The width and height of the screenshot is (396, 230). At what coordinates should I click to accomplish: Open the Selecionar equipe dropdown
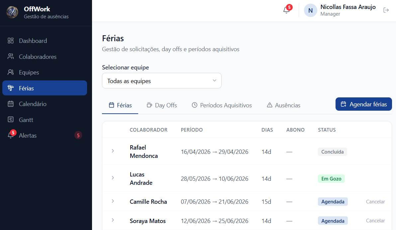coord(162,81)
